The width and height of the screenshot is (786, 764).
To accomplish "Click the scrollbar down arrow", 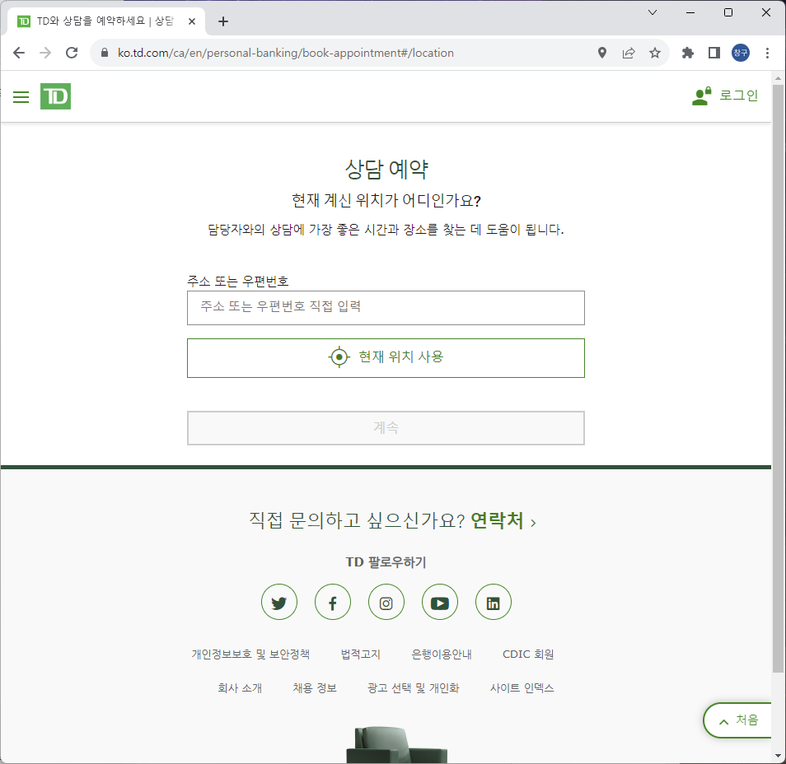I will click(x=778, y=756).
